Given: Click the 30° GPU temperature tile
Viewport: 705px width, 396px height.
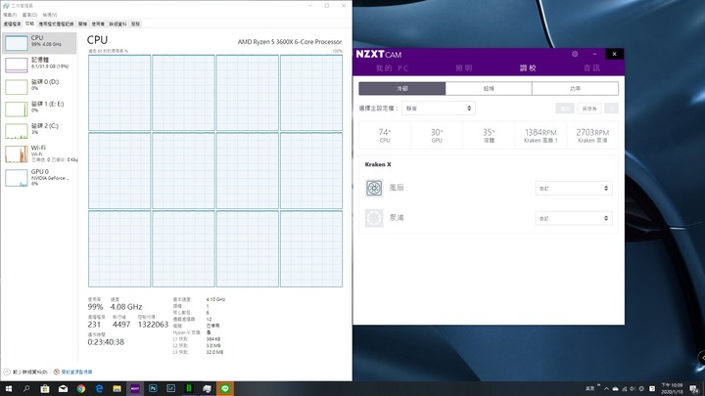Looking at the screenshot, I should (x=437, y=135).
